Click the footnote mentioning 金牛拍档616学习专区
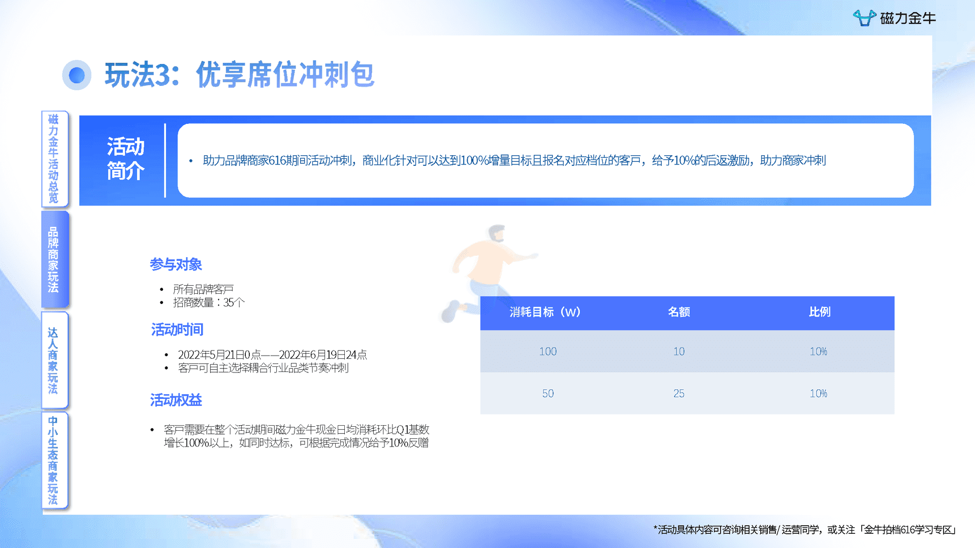The image size is (975, 548). coord(805,530)
